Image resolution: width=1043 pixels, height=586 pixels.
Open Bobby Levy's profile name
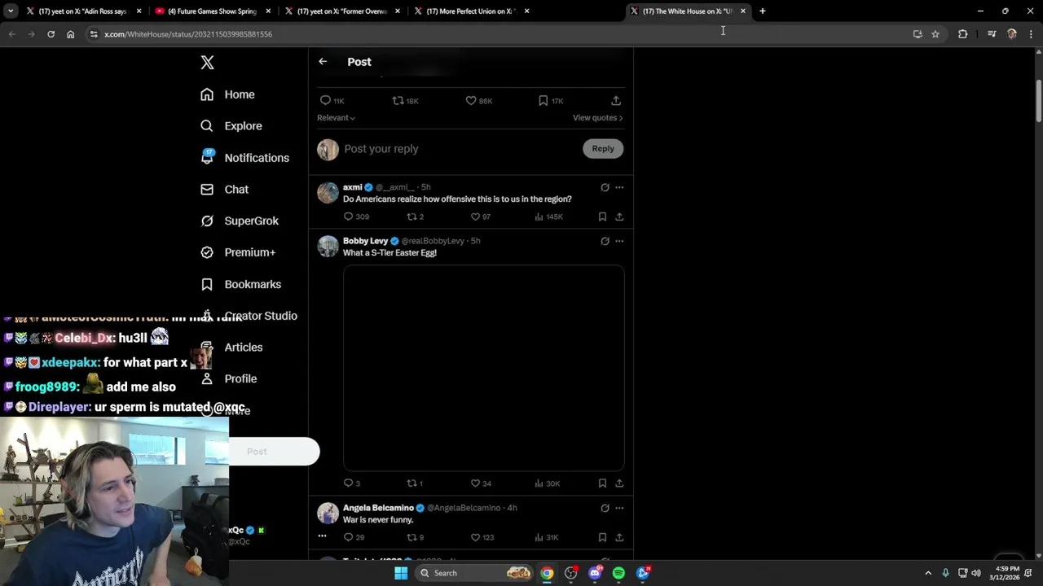point(365,241)
